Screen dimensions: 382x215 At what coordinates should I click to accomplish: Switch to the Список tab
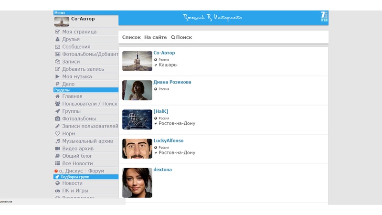(131, 37)
